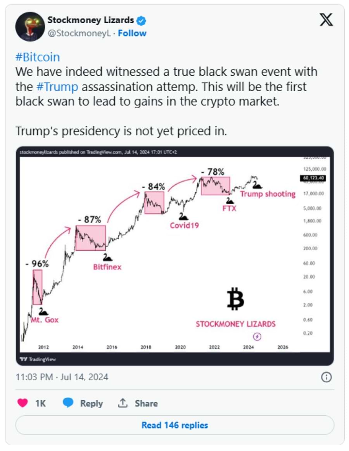349x451 pixels.
Task: Click the share arrow icon
Action: coord(123,403)
